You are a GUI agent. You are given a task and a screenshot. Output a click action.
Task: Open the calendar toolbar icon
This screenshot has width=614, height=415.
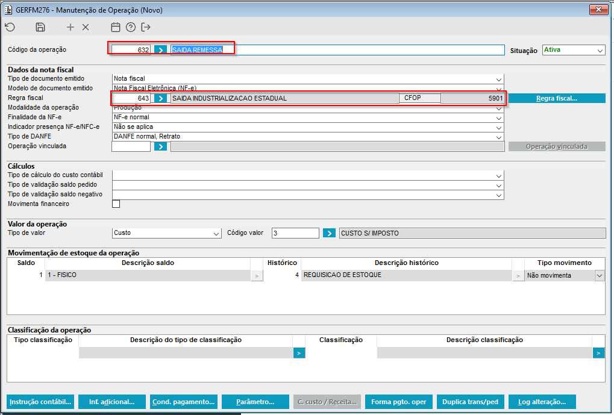pyautogui.click(x=116, y=27)
